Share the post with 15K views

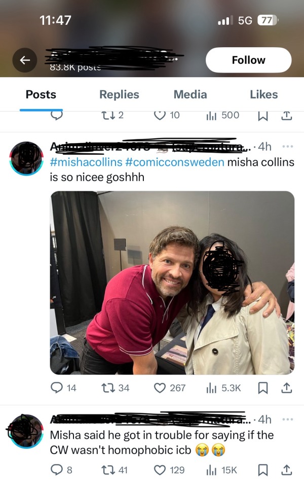coord(286,470)
